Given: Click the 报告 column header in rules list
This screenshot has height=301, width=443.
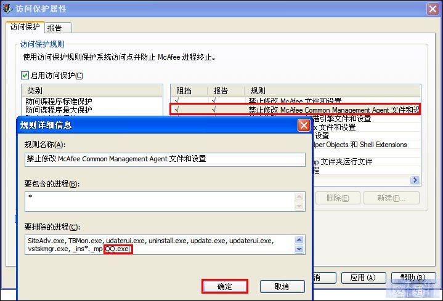Looking at the screenshot, I should click(x=226, y=90).
